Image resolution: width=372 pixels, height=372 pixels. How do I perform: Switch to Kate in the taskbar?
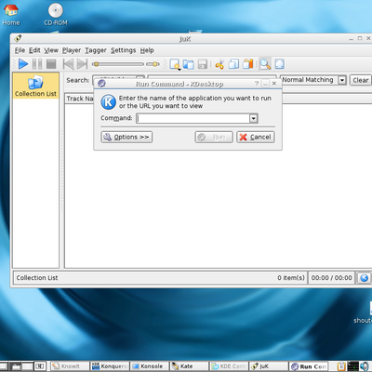click(189, 366)
